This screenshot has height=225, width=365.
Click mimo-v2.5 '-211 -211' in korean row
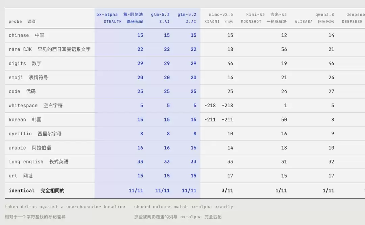219,120
